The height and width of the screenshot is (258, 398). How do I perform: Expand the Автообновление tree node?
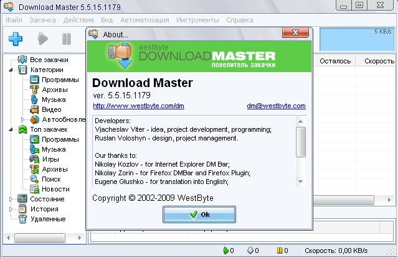22,119
